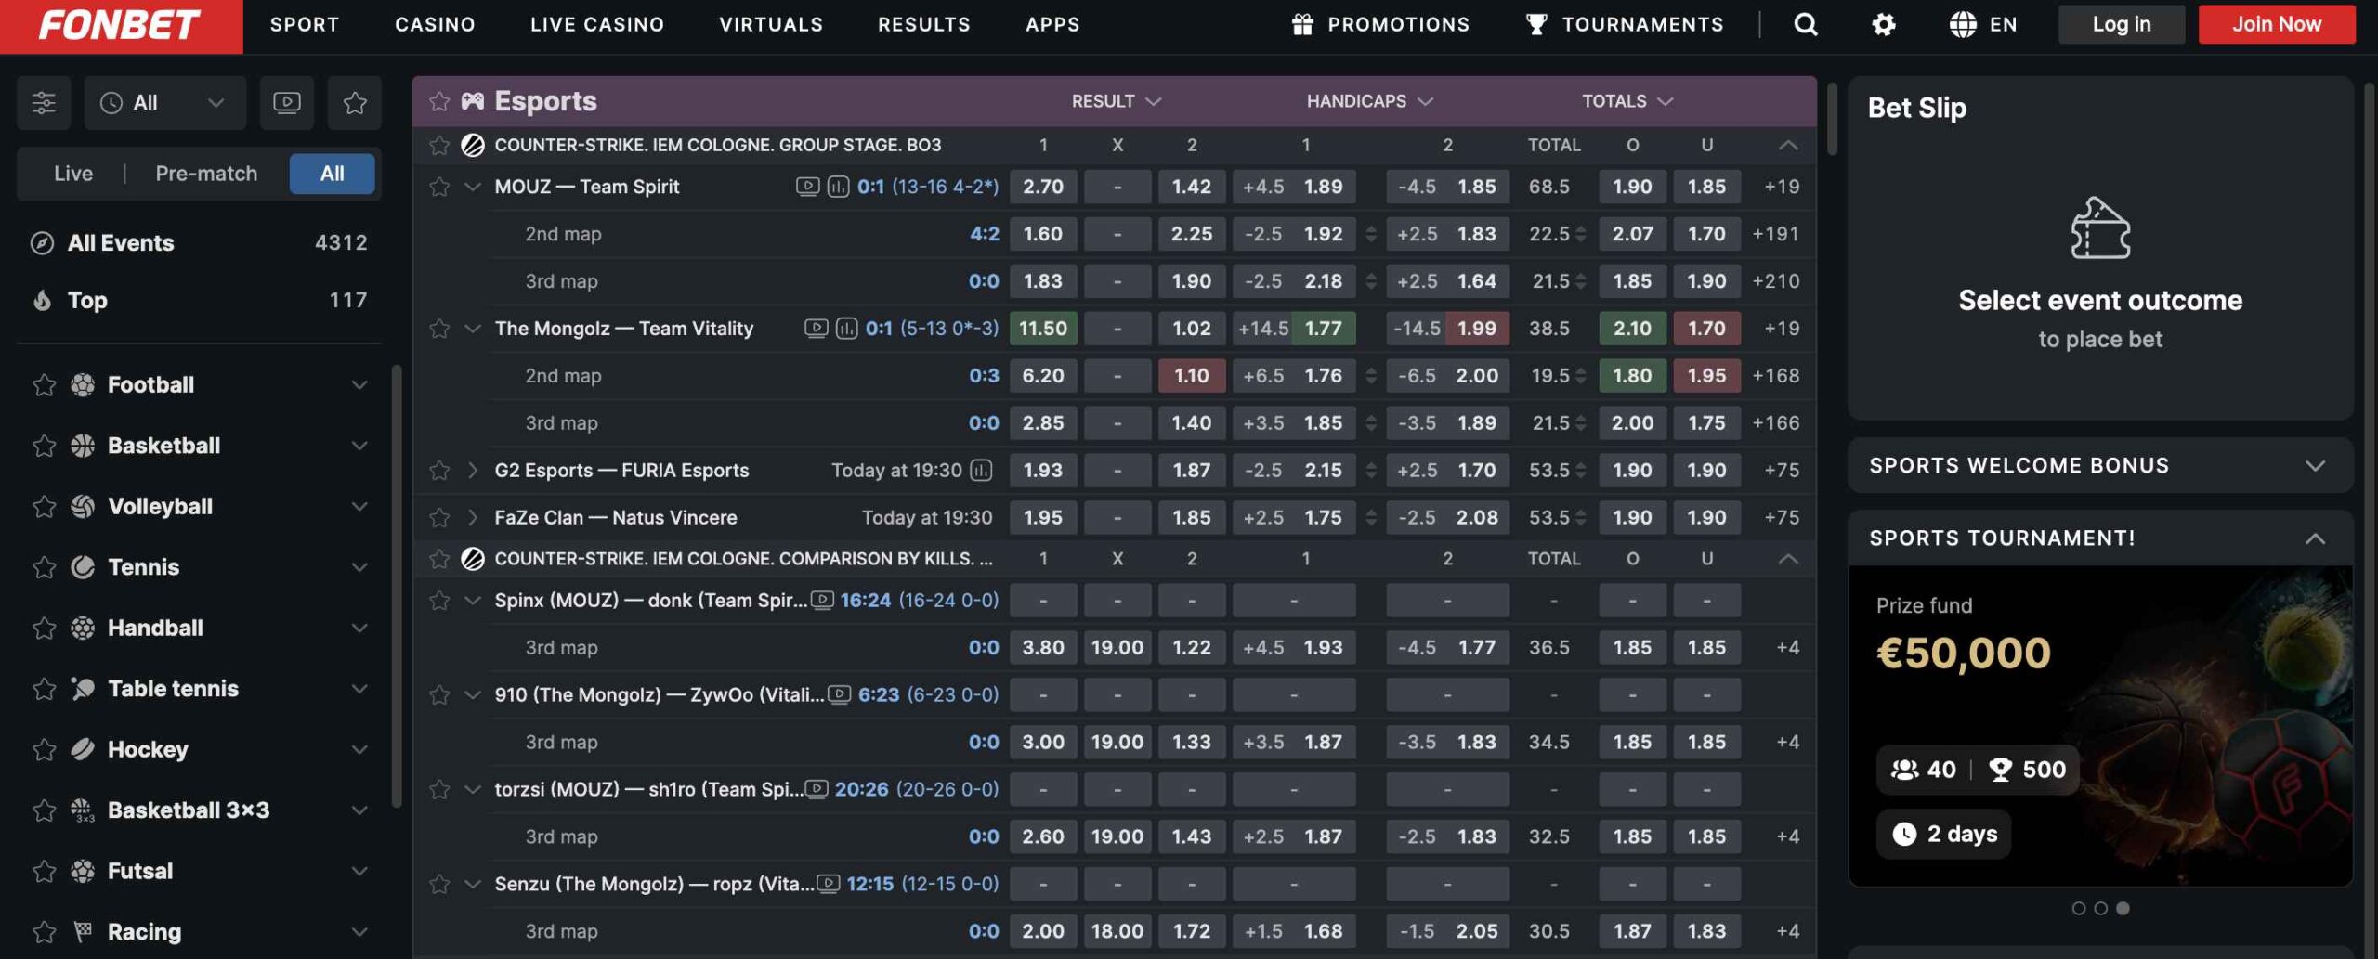Favorite the MOUZ — Team Spirit match
The image size is (2378, 959).
[x=438, y=187]
